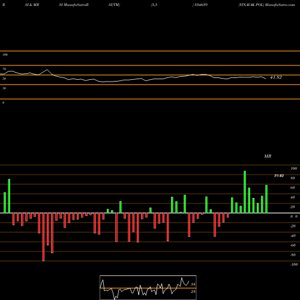
Task: Click the SI MunafaSutraR header label
Action: click(74, 5)
